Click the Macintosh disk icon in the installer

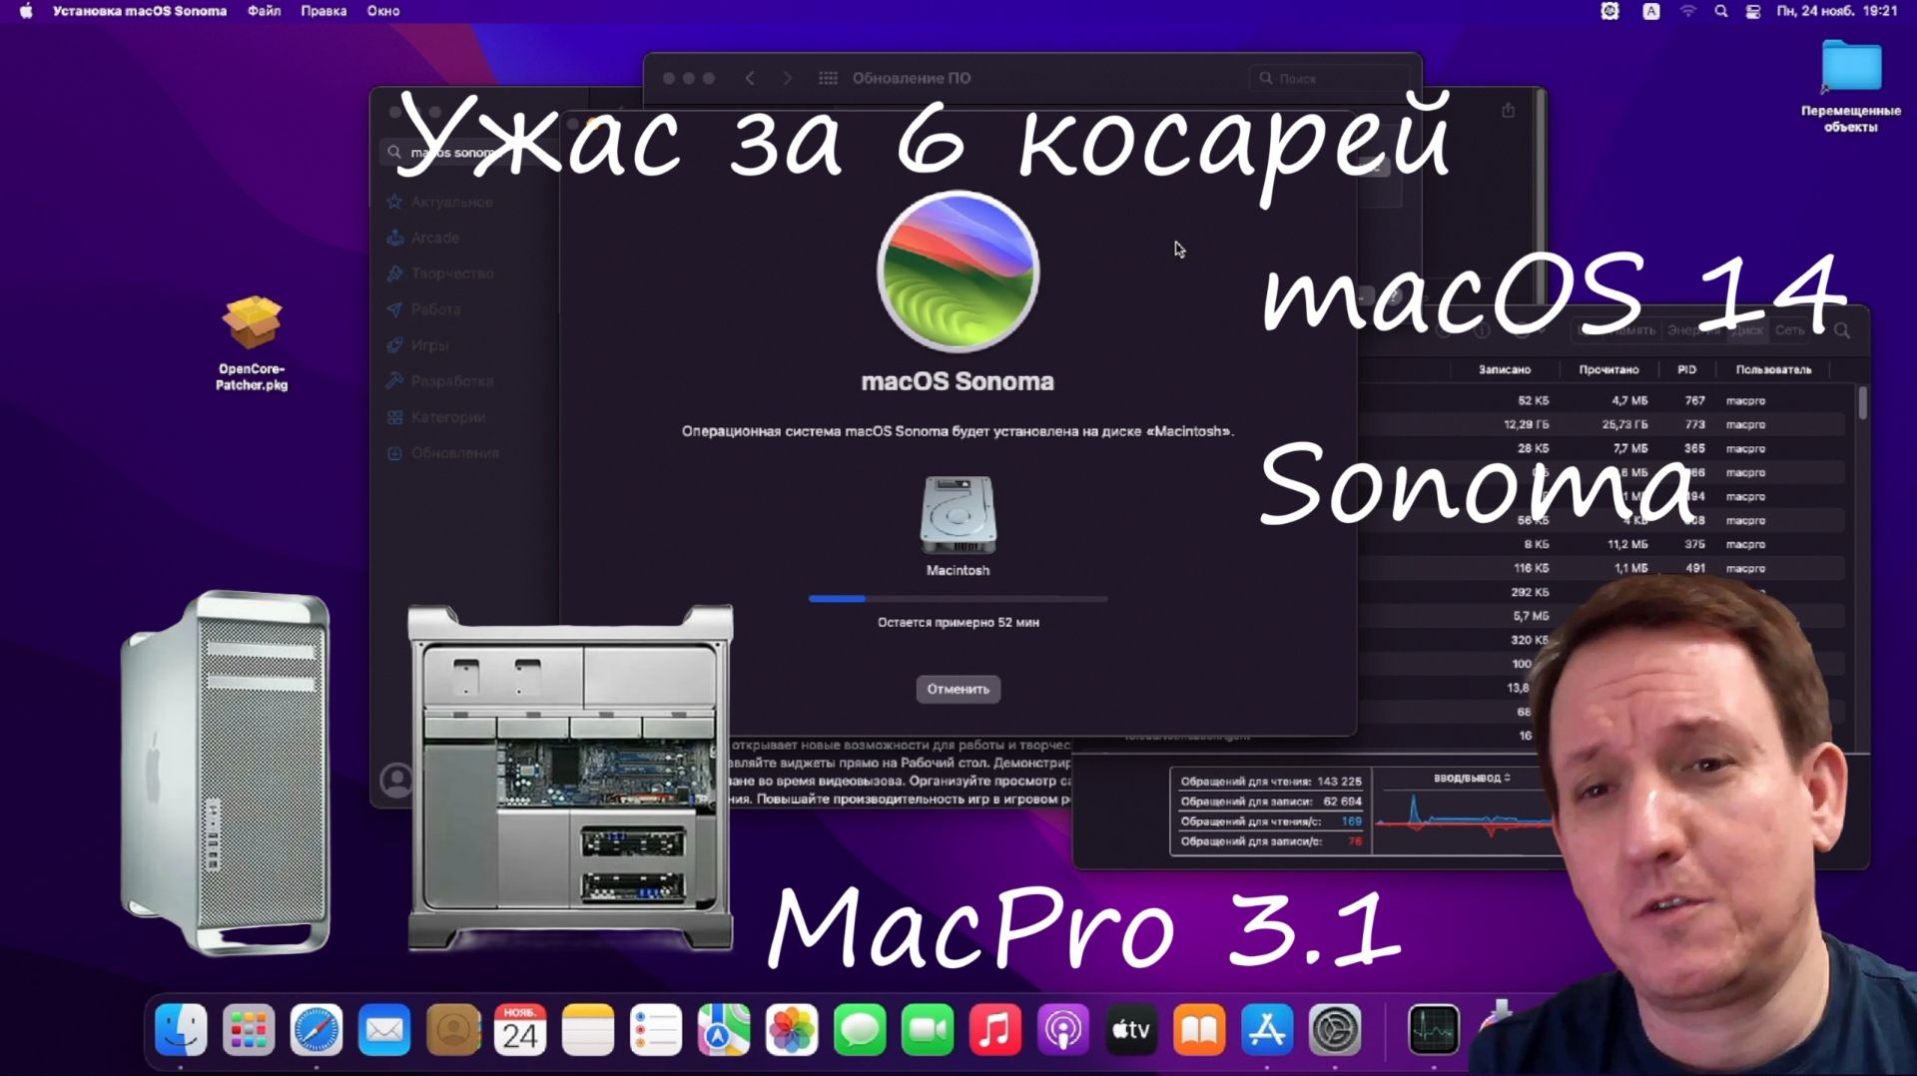pyautogui.click(x=958, y=515)
